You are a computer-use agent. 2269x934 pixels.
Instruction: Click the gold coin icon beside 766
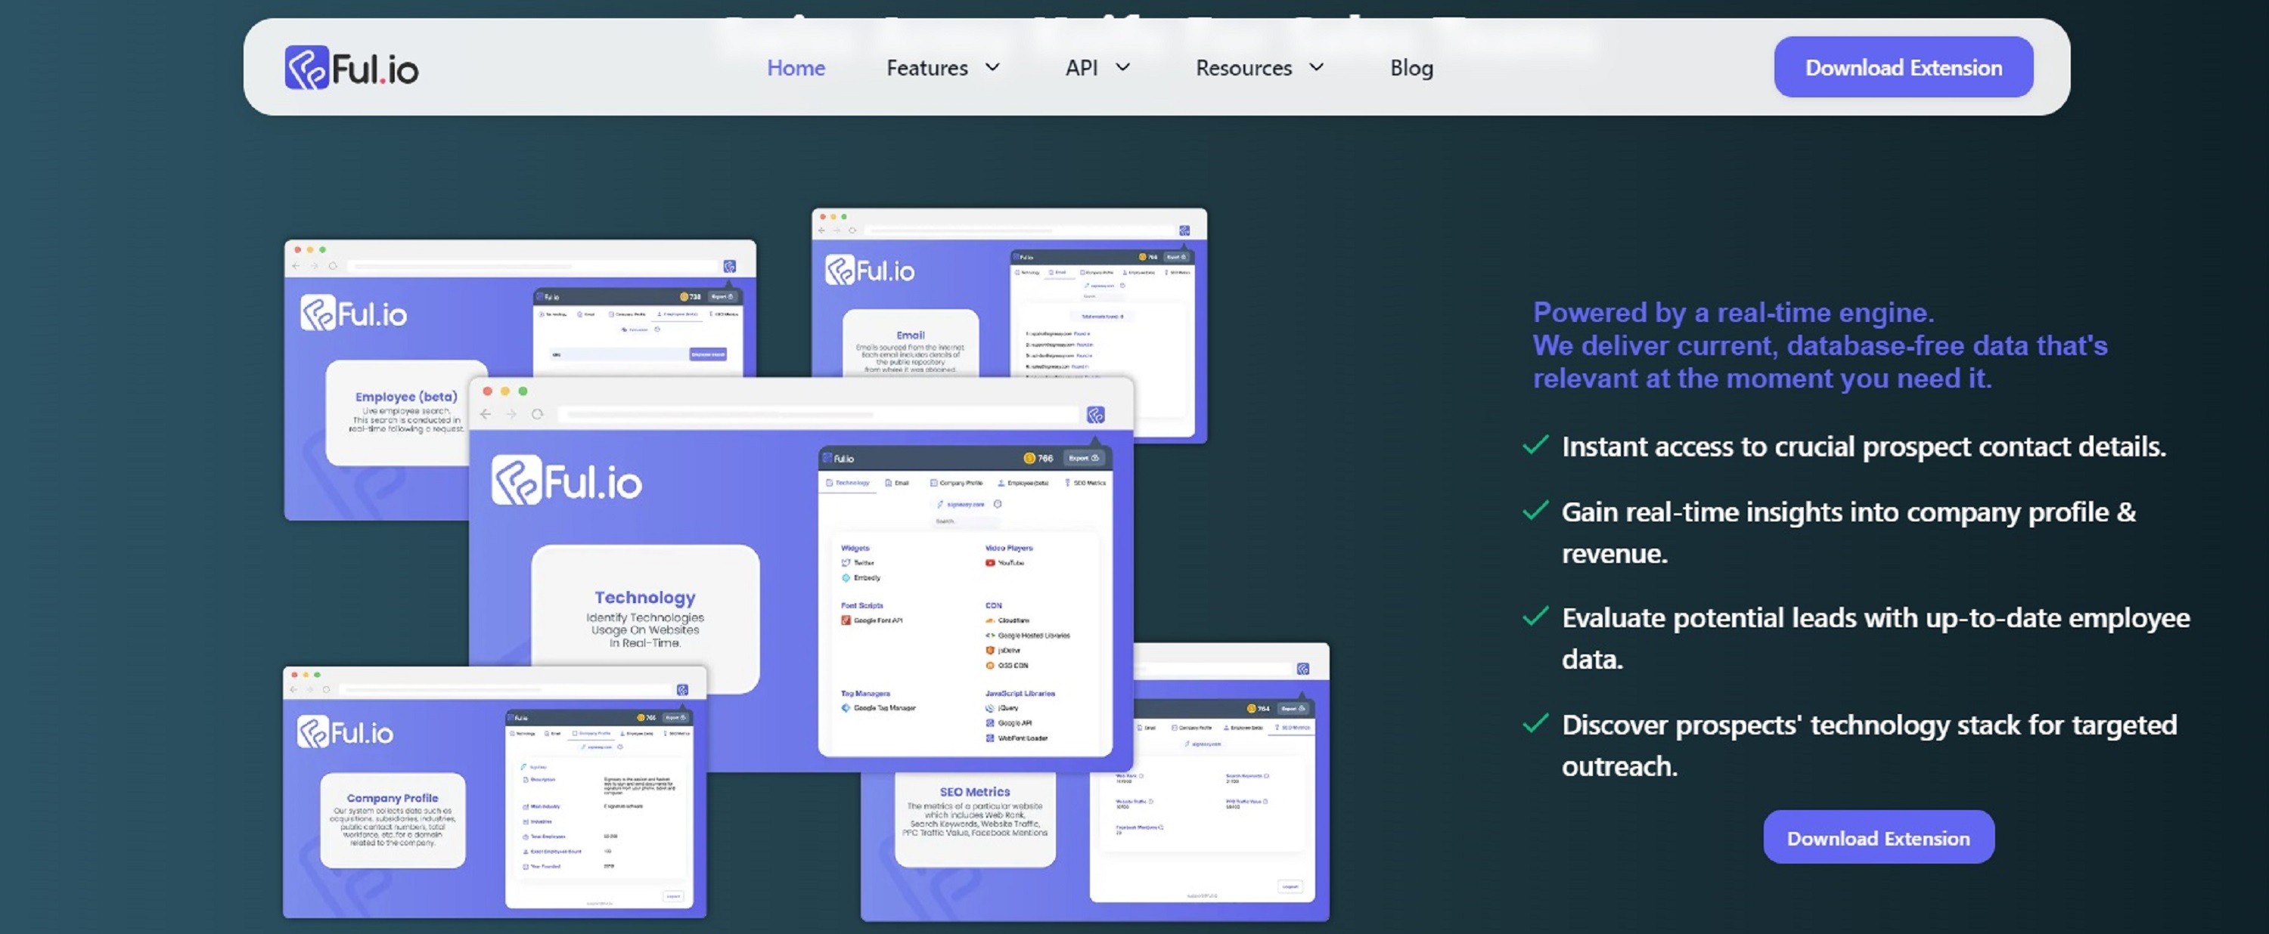click(1029, 458)
